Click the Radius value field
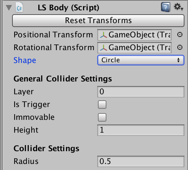 coord(140,161)
